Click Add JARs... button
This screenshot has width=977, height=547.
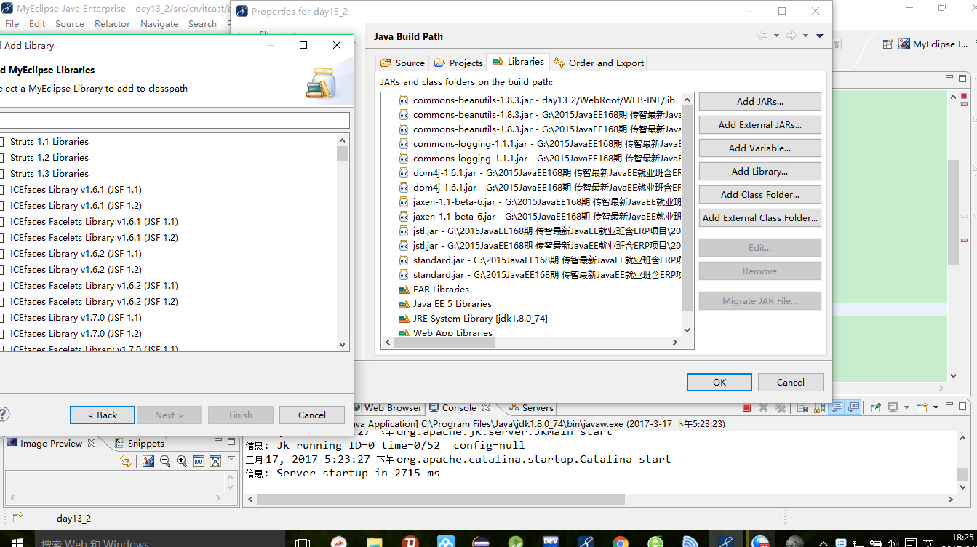[x=759, y=102]
